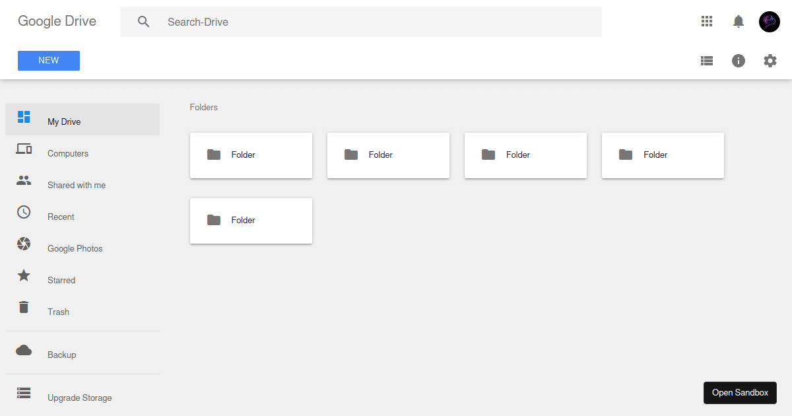Image resolution: width=792 pixels, height=416 pixels.
Task: Go to Shared with me
Action: (76, 185)
